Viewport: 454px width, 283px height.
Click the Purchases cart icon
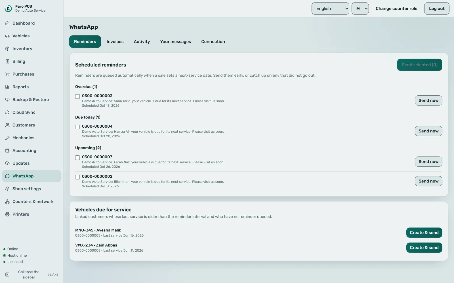(7, 74)
